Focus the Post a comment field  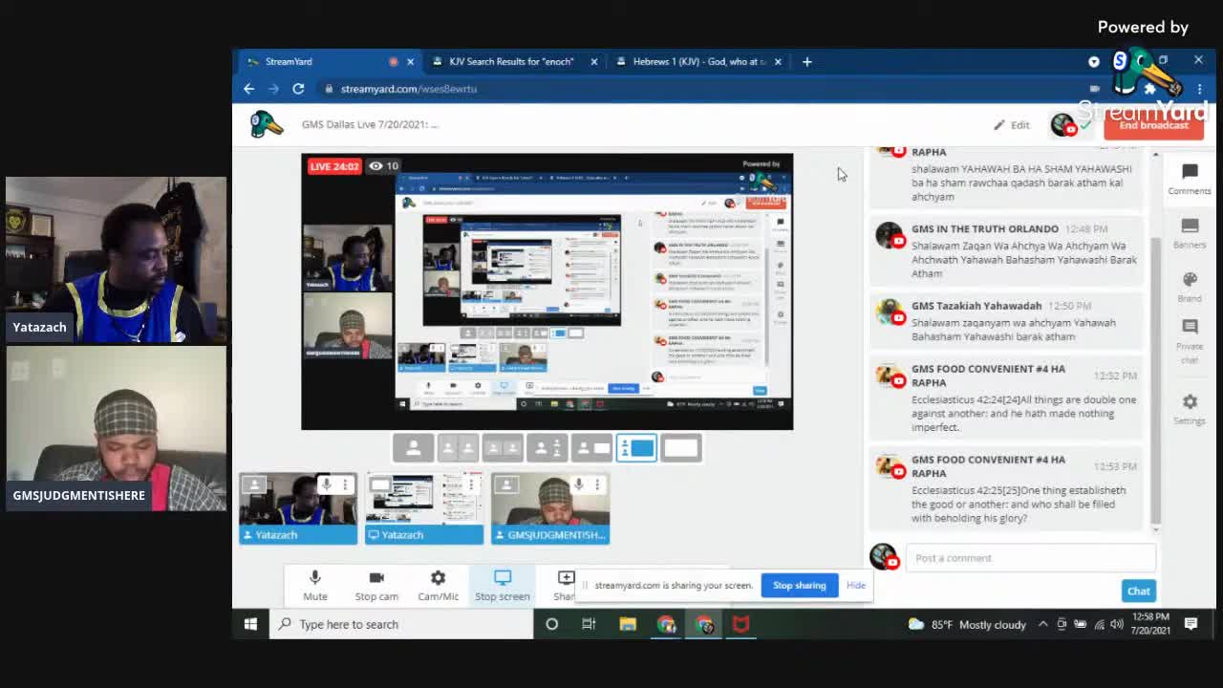[1030, 558]
